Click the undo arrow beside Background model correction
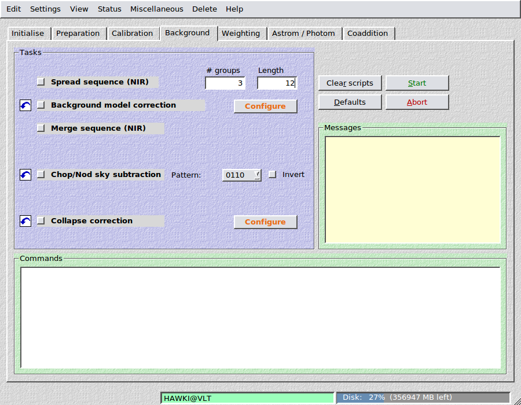521x405 pixels. [x=25, y=105]
